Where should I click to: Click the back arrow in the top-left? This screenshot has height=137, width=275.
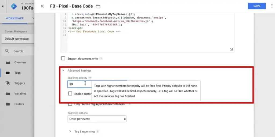[x=3, y=6]
